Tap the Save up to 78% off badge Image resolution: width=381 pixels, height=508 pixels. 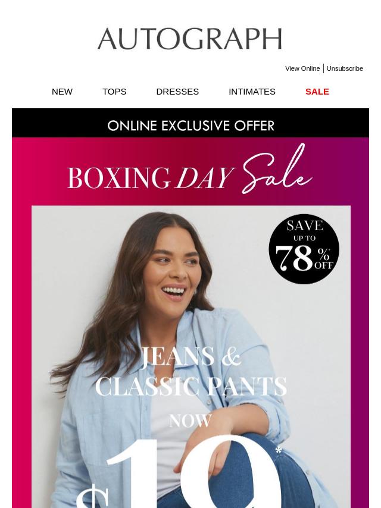coord(304,249)
